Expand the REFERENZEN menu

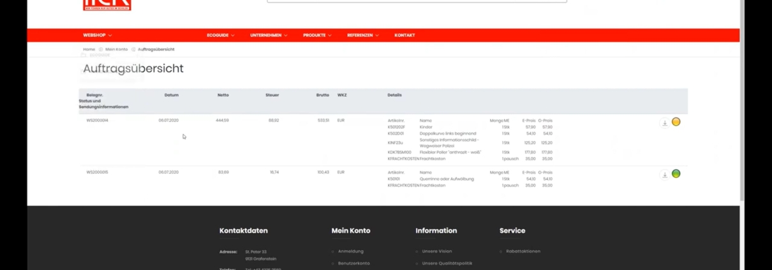tap(362, 35)
